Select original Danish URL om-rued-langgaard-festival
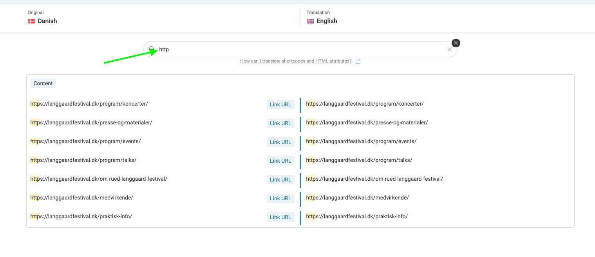Viewport: 595px width, 257px height. (x=99, y=179)
